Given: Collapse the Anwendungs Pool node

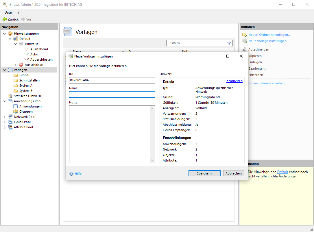Looking at the screenshot, I should 4,101.
